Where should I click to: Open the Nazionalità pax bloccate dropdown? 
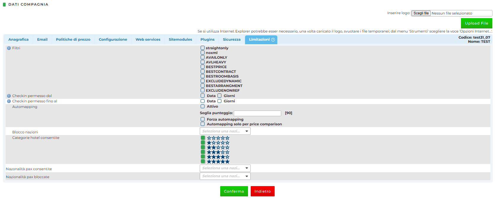pos(225,176)
